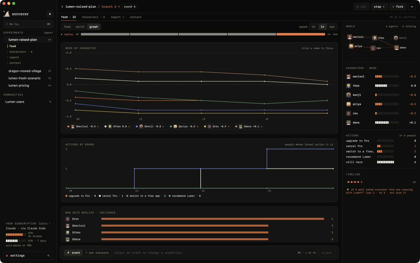Set playback speed to max
The image size is (420, 263).
pyautogui.click(x=332, y=27)
